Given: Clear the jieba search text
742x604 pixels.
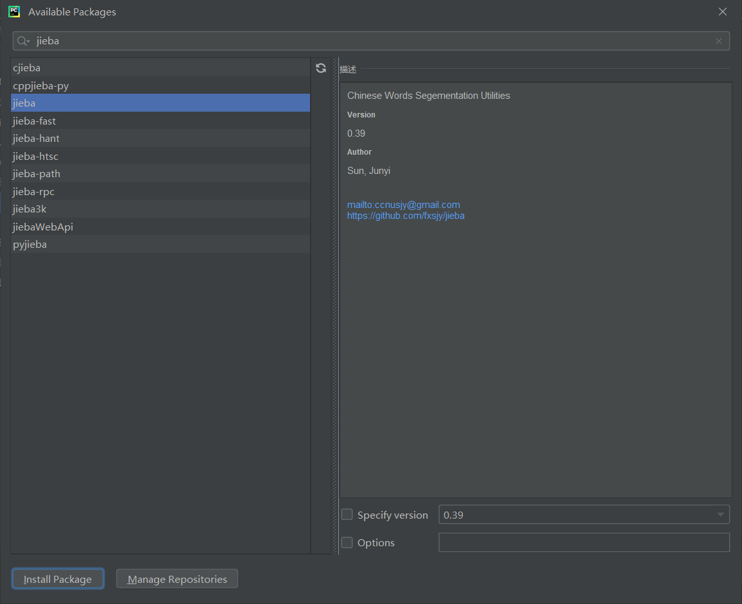Looking at the screenshot, I should pos(719,41).
